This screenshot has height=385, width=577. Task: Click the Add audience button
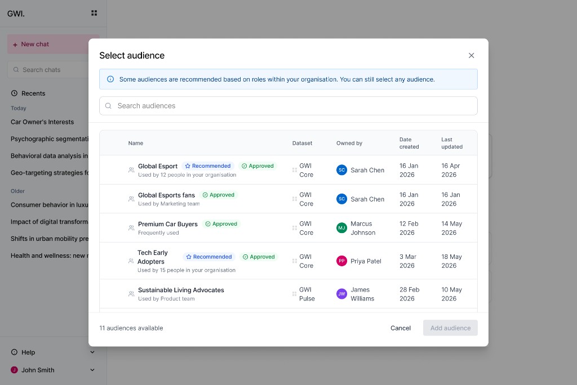click(450, 328)
